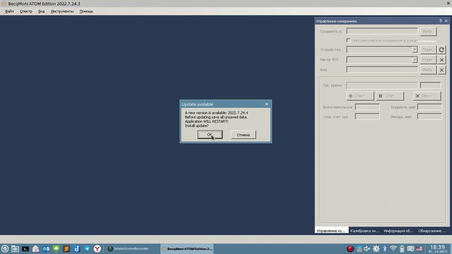Pin the Управление измерением panel
Viewport: 452px width, 254px height.
tap(440, 21)
